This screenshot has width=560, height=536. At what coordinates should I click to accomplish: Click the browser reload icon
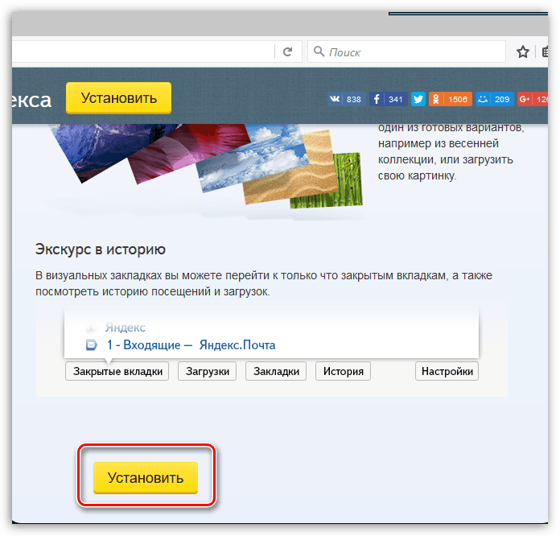point(288,52)
